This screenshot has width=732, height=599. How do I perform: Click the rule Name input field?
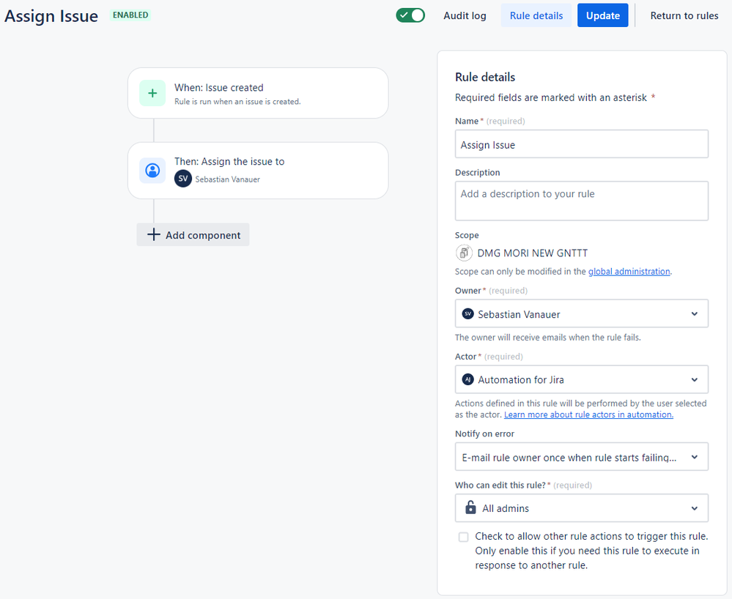(x=581, y=144)
